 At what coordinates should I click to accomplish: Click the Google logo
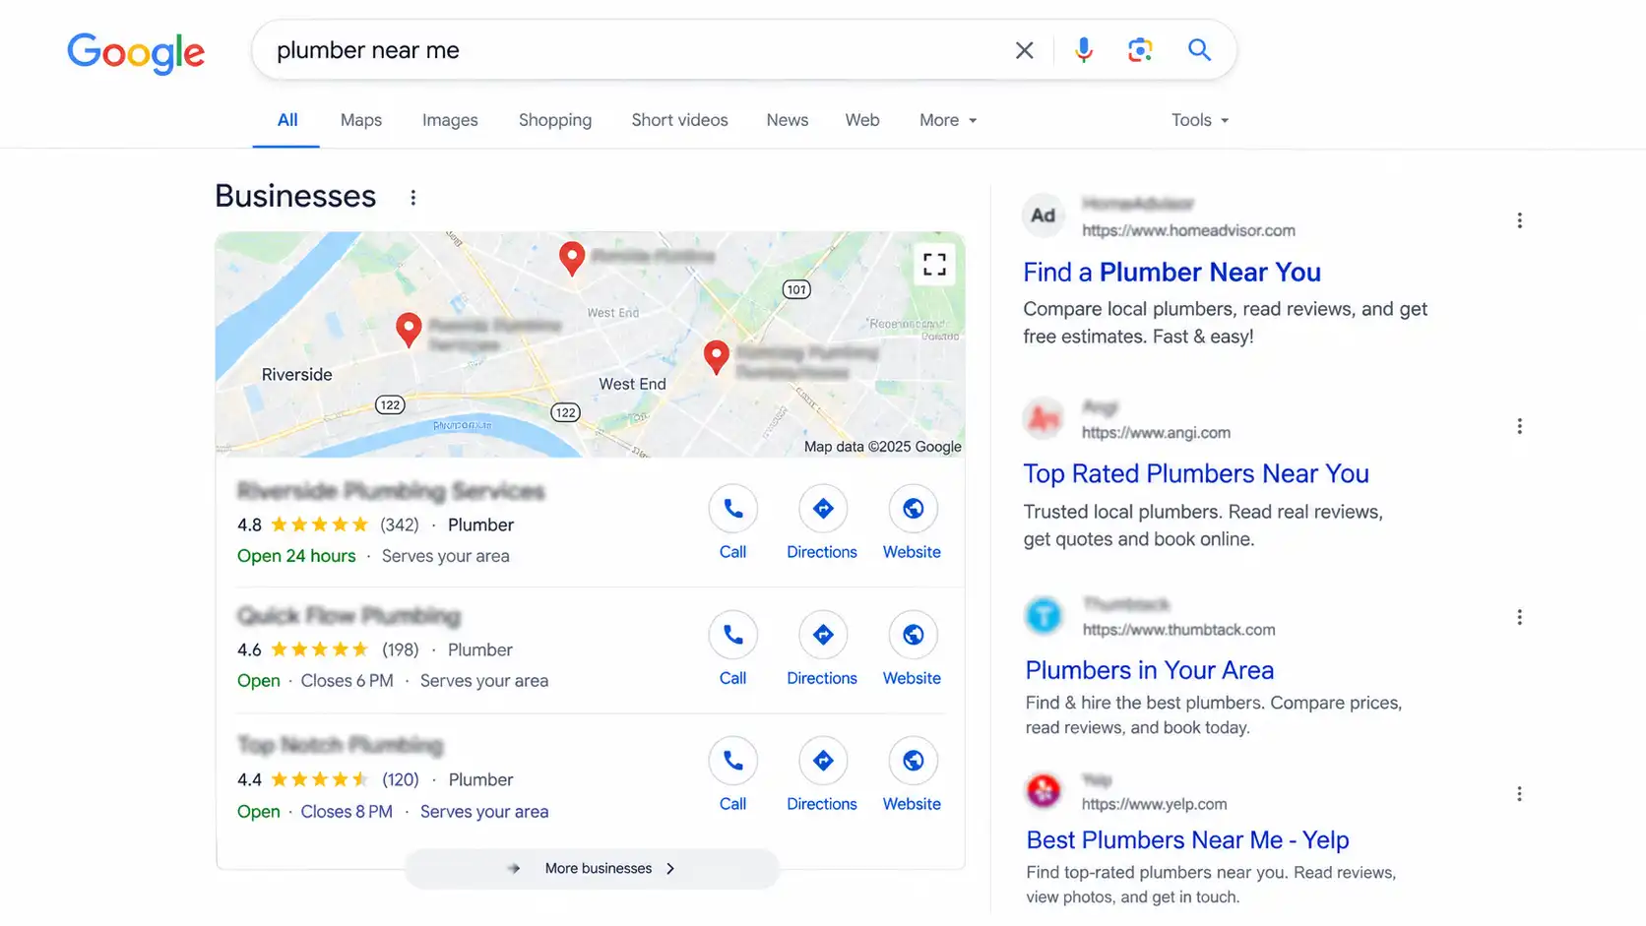[x=136, y=52]
